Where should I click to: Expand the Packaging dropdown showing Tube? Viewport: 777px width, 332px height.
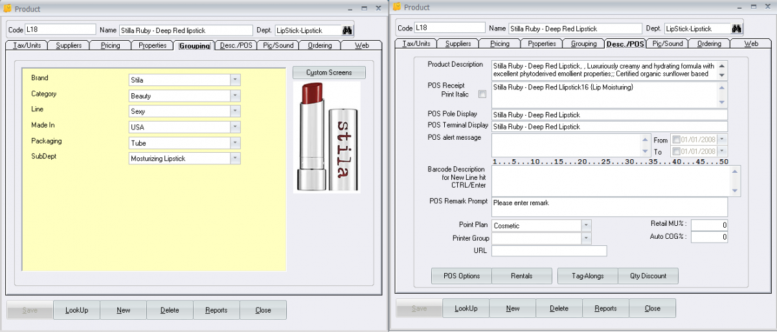(x=236, y=142)
